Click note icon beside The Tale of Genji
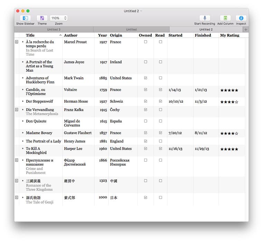Screen dimensions: 263x242 pos(16,197)
